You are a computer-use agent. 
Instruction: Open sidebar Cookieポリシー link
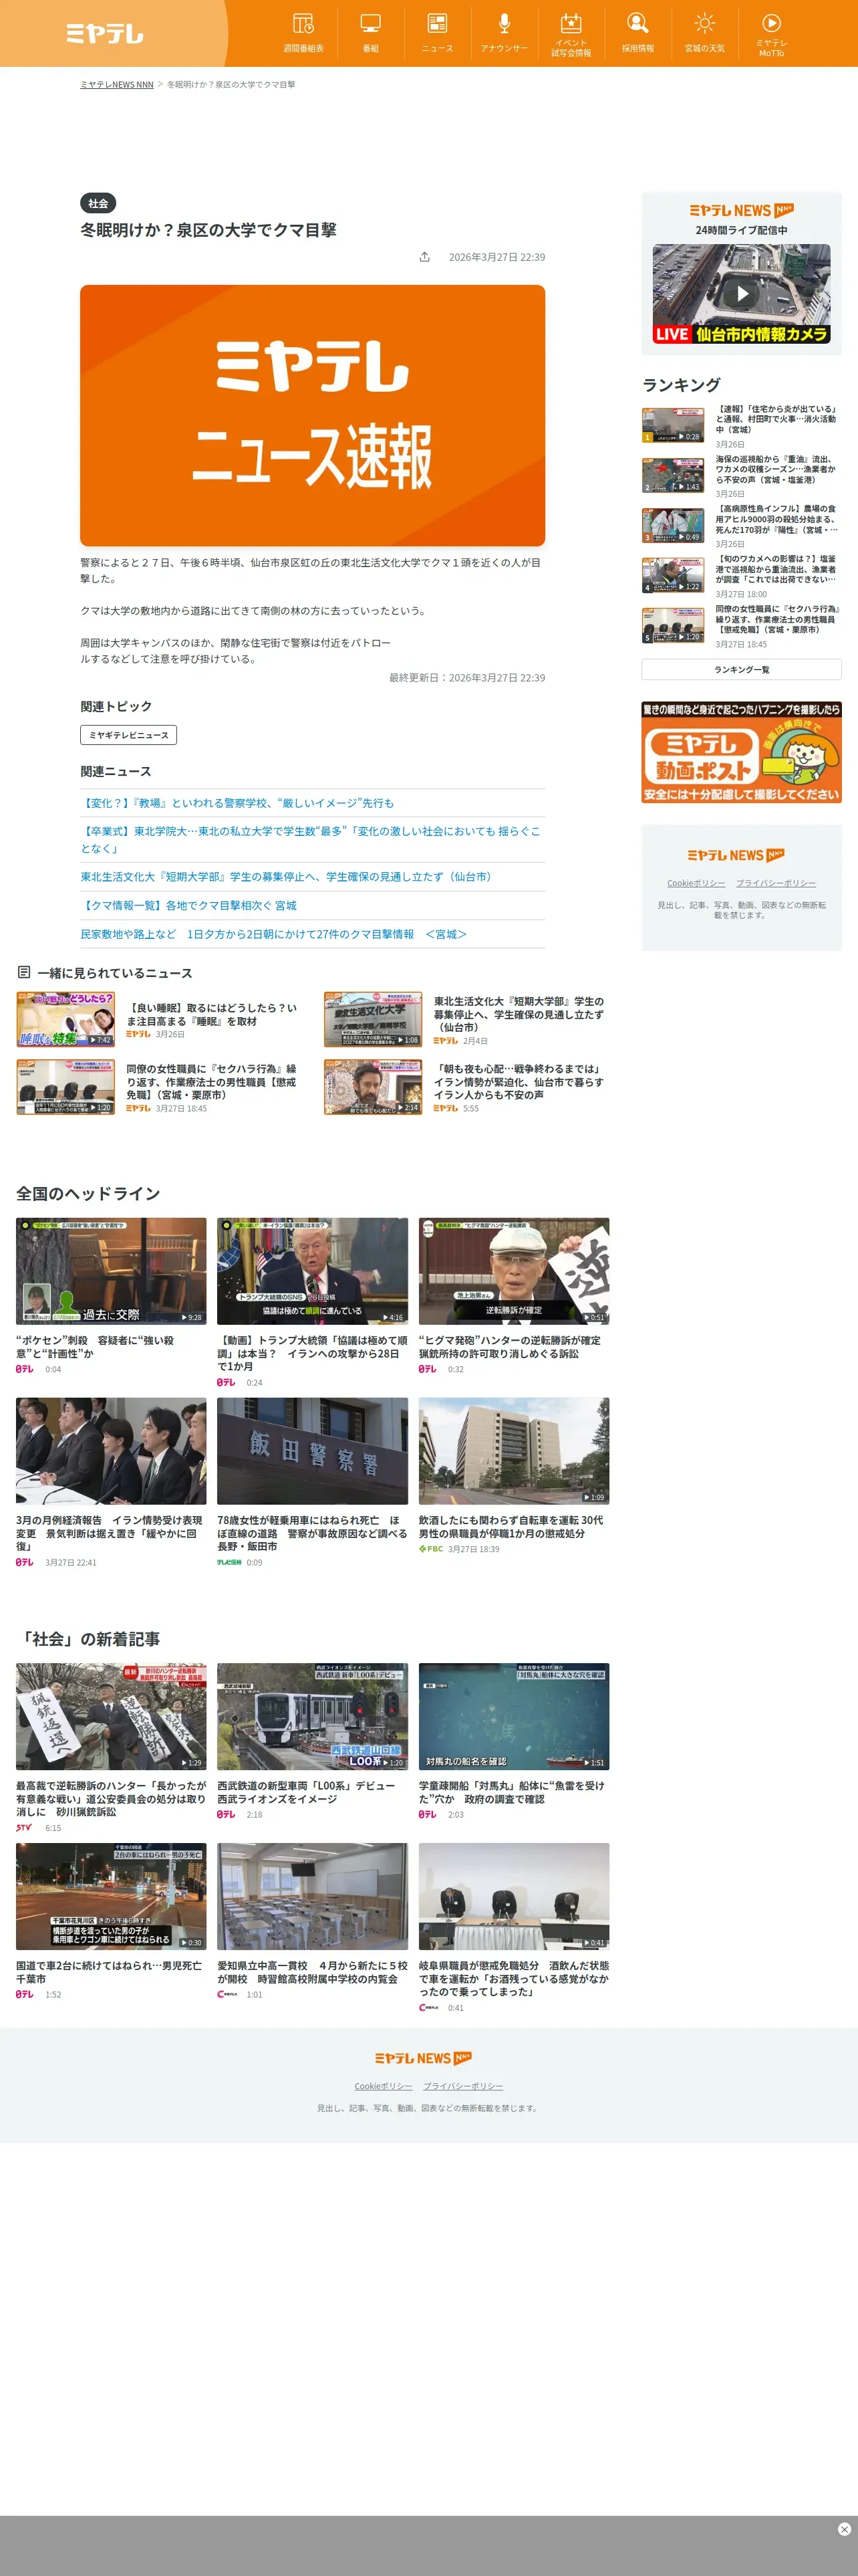tap(696, 883)
